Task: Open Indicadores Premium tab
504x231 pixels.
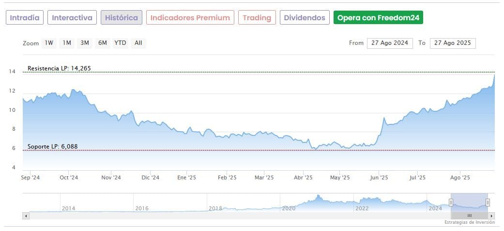Action: coord(190,18)
